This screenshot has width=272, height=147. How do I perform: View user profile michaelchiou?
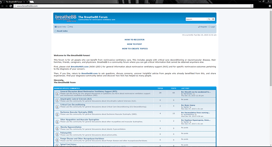pos(189,115)
